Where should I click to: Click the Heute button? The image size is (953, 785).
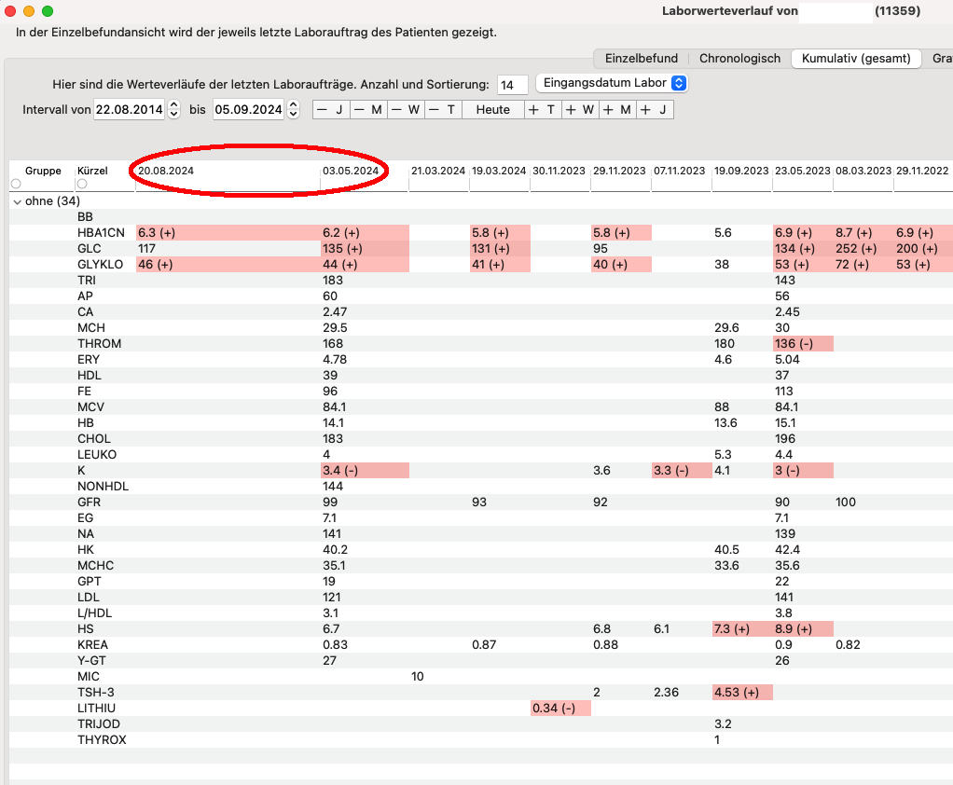pos(493,110)
